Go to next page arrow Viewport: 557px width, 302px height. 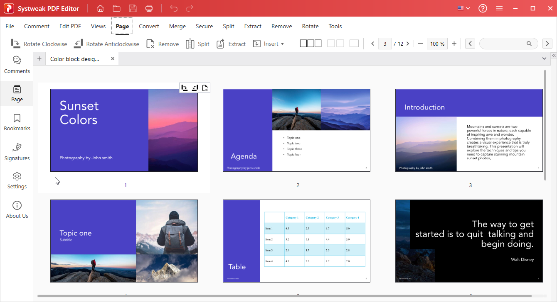[408, 44]
